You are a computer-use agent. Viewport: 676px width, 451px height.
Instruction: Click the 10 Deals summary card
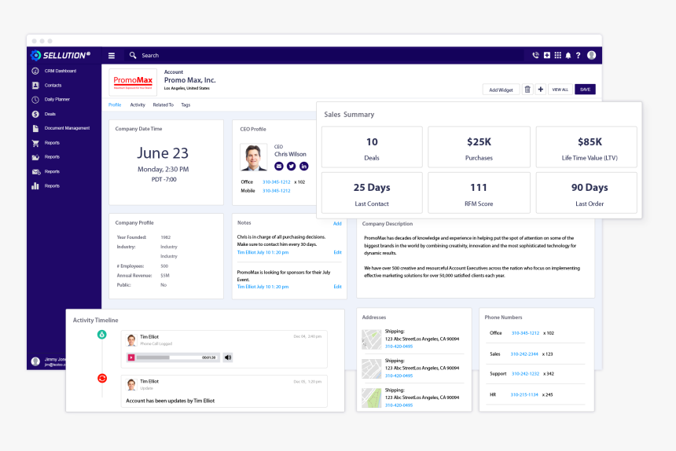point(372,147)
